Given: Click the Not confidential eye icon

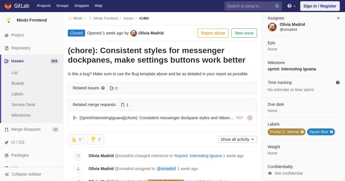Looking at the screenshot, I should [x=270, y=173].
